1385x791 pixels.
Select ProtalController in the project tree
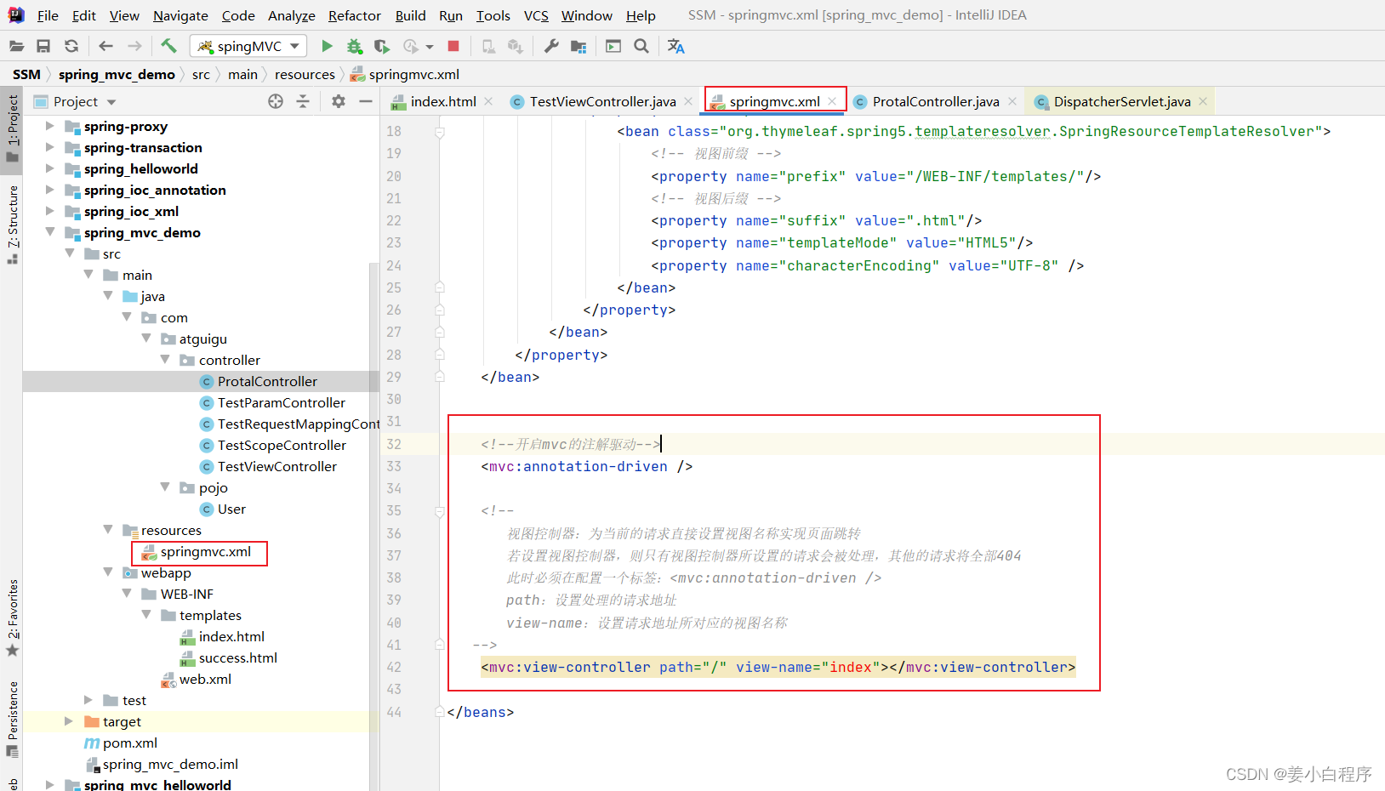click(x=267, y=381)
